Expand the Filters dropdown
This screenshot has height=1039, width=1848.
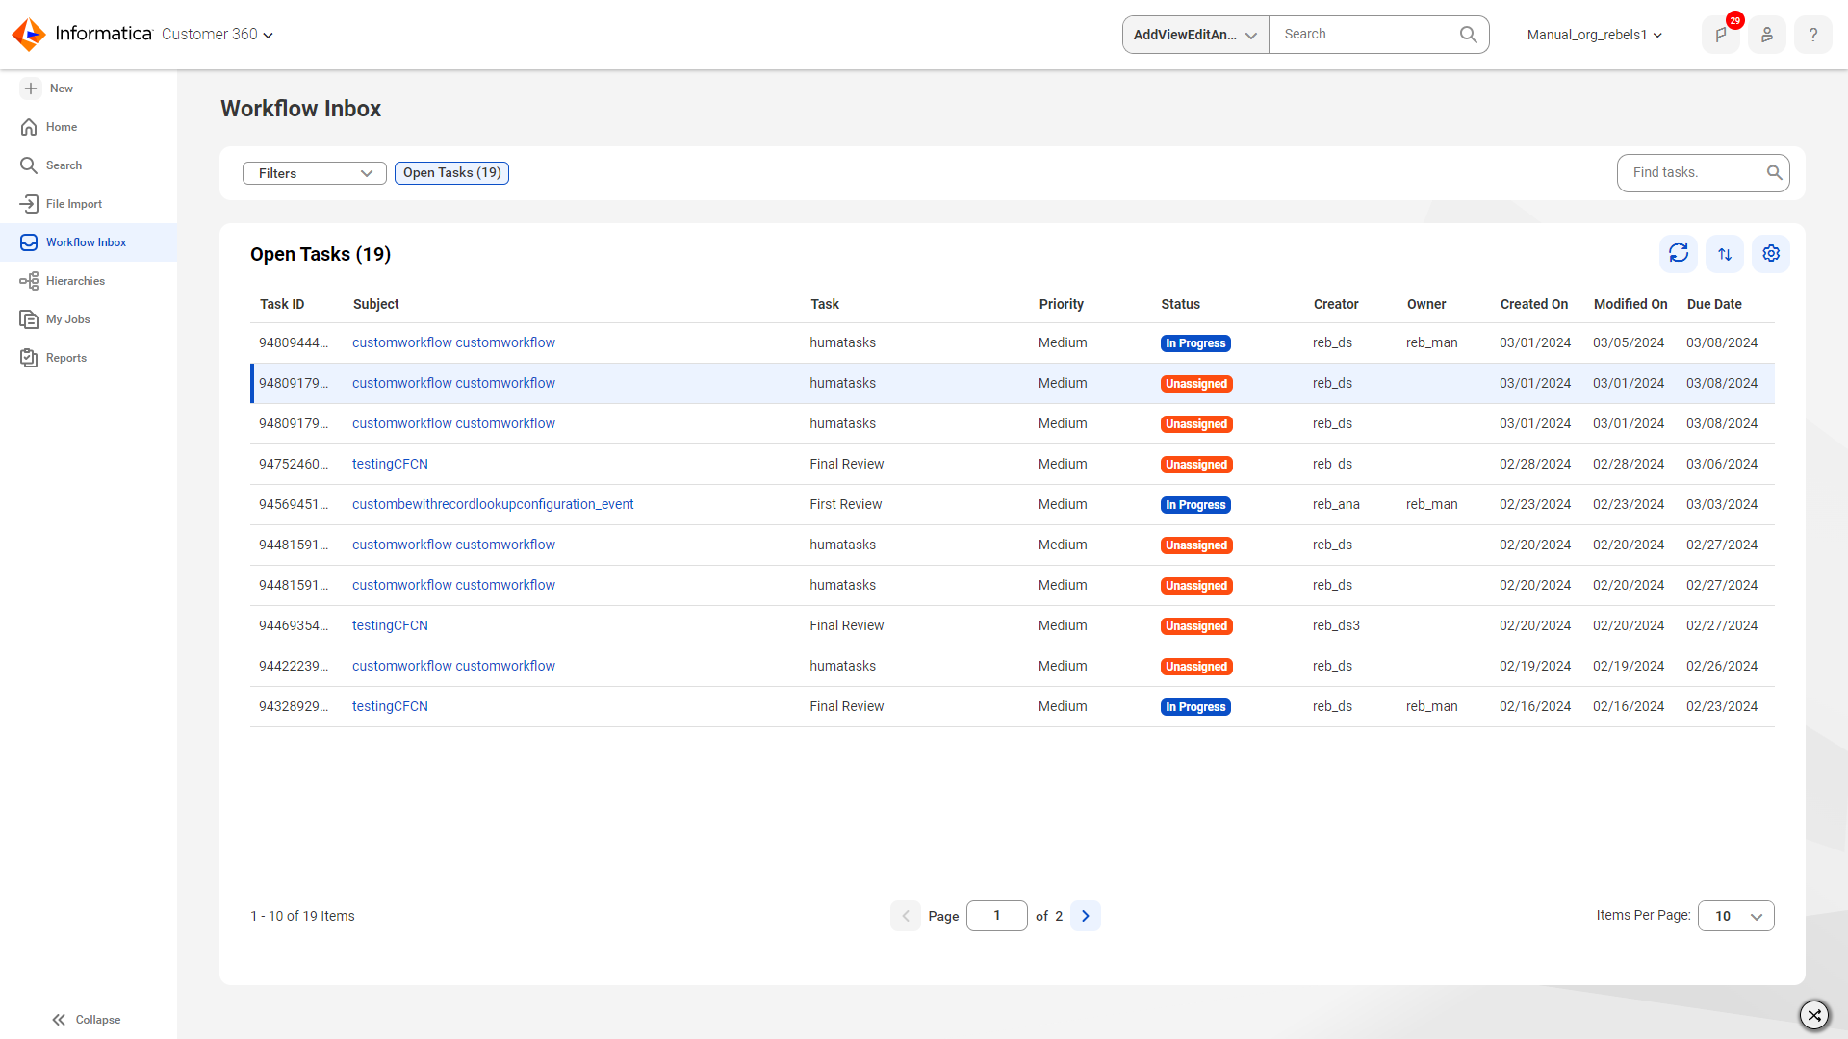pyautogui.click(x=315, y=173)
